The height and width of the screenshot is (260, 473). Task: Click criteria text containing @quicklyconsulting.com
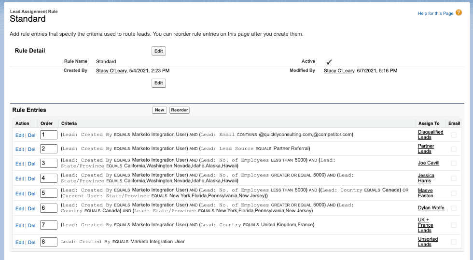[x=207, y=135]
